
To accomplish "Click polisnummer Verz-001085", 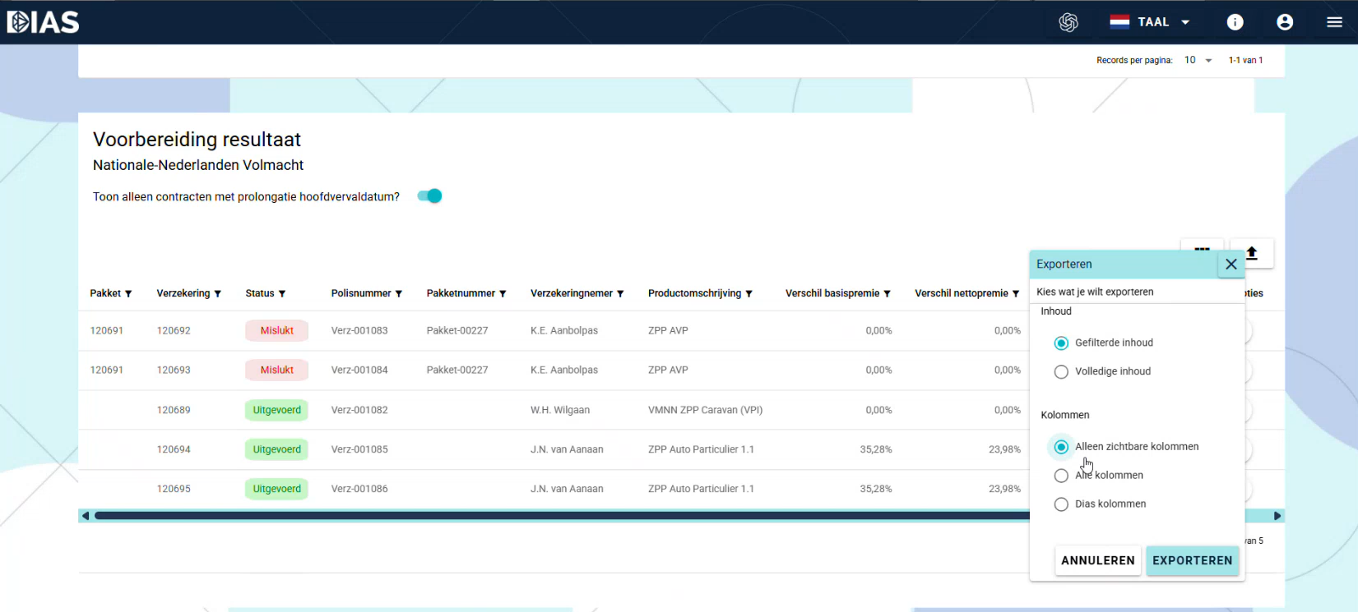I will coord(359,449).
